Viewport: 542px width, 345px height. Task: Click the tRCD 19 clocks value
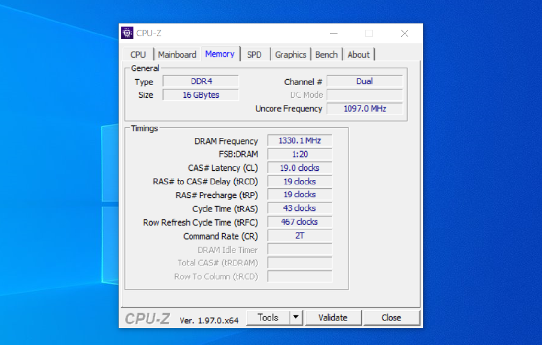(x=300, y=182)
